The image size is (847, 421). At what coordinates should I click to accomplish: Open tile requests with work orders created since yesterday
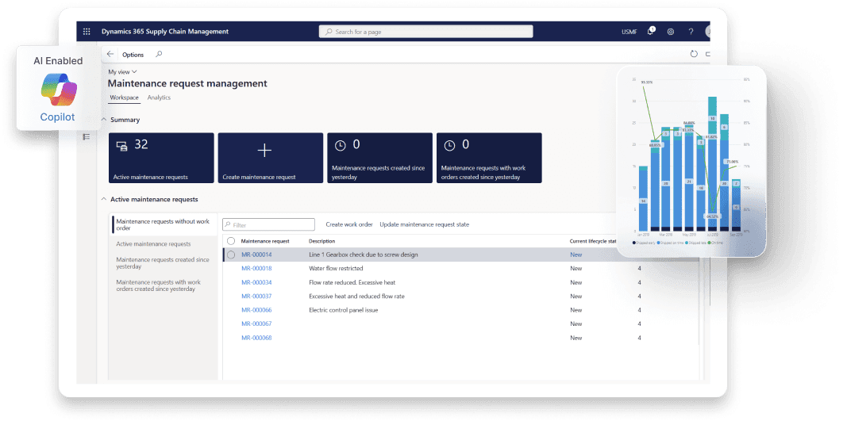coord(490,158)
